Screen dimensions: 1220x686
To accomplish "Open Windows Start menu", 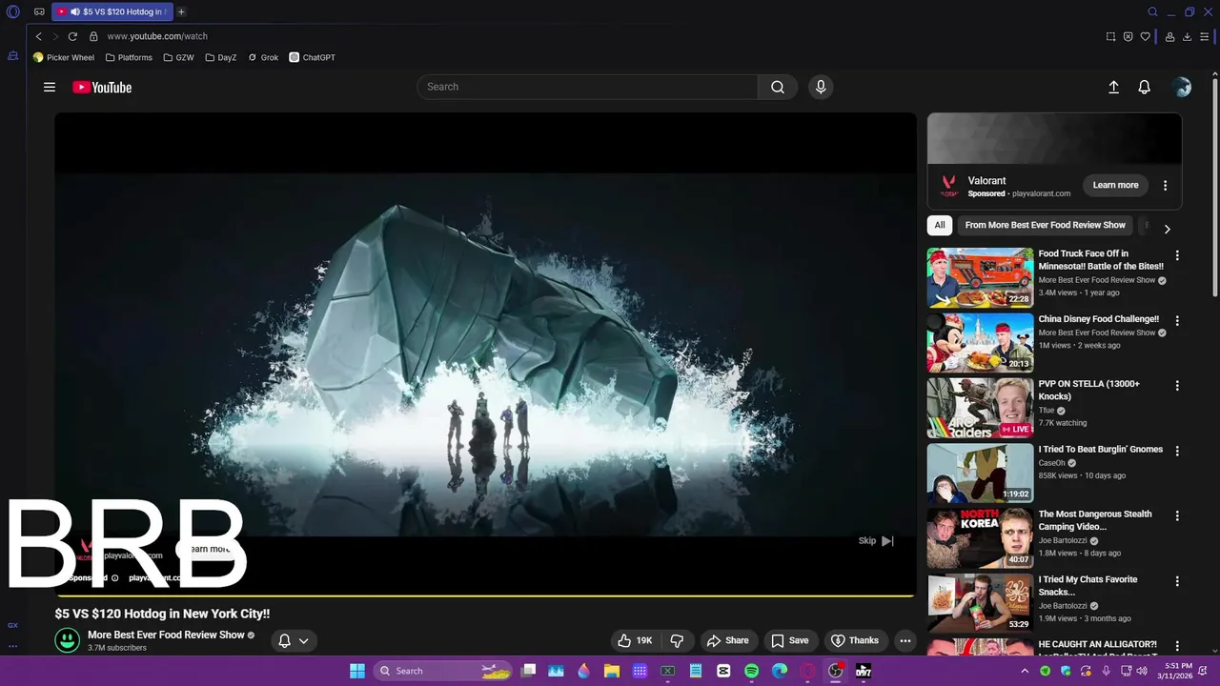I will (357, 671).
